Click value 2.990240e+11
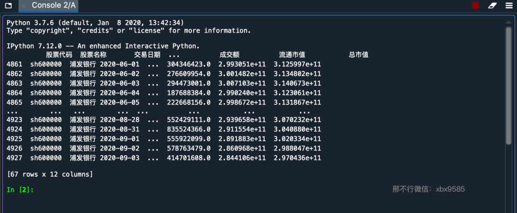The image size is (517, 213). (242, 93)
